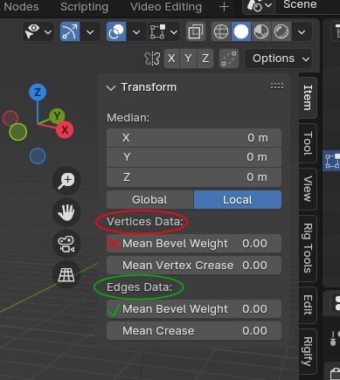
Task: Toggle viewport overlays button
Action: pos(116,31)
